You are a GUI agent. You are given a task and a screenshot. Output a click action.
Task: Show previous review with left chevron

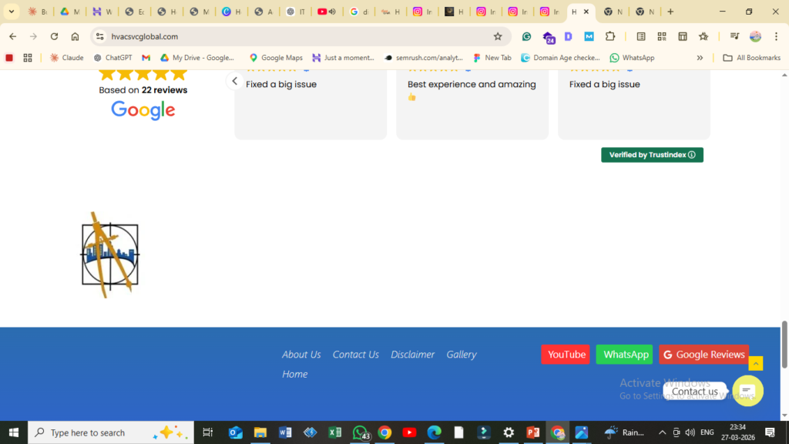[235, 81]
